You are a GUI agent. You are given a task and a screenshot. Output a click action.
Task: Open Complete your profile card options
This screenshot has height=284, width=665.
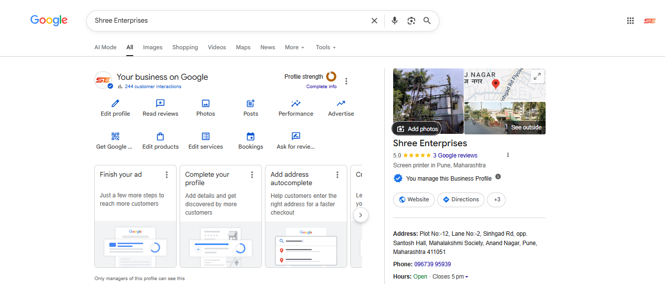tap(252, 175)
